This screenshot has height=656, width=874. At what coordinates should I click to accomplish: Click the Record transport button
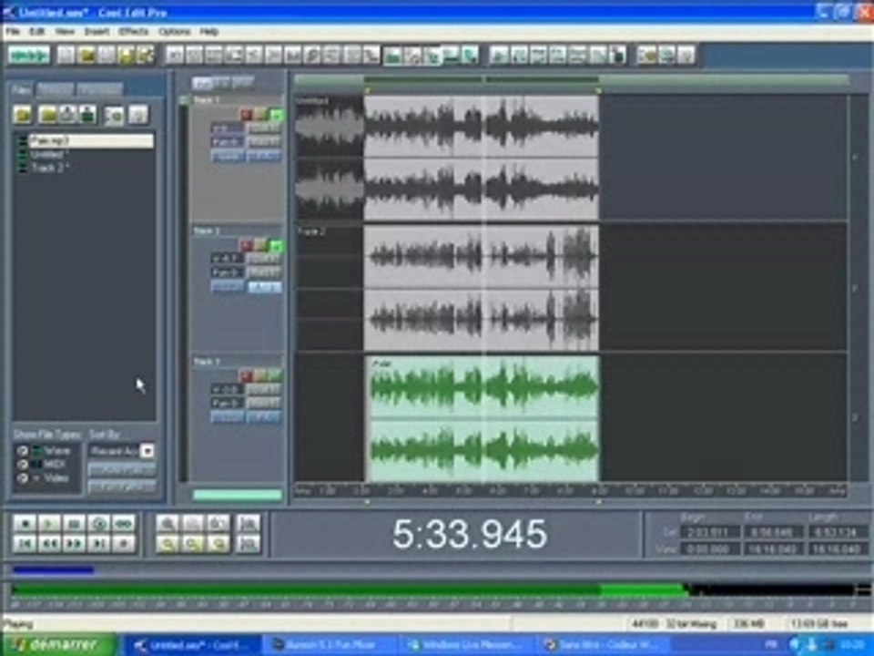click(124, 544)
